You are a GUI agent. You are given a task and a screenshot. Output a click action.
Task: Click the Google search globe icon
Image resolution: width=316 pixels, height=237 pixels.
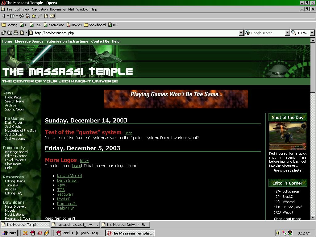(247, 33)
